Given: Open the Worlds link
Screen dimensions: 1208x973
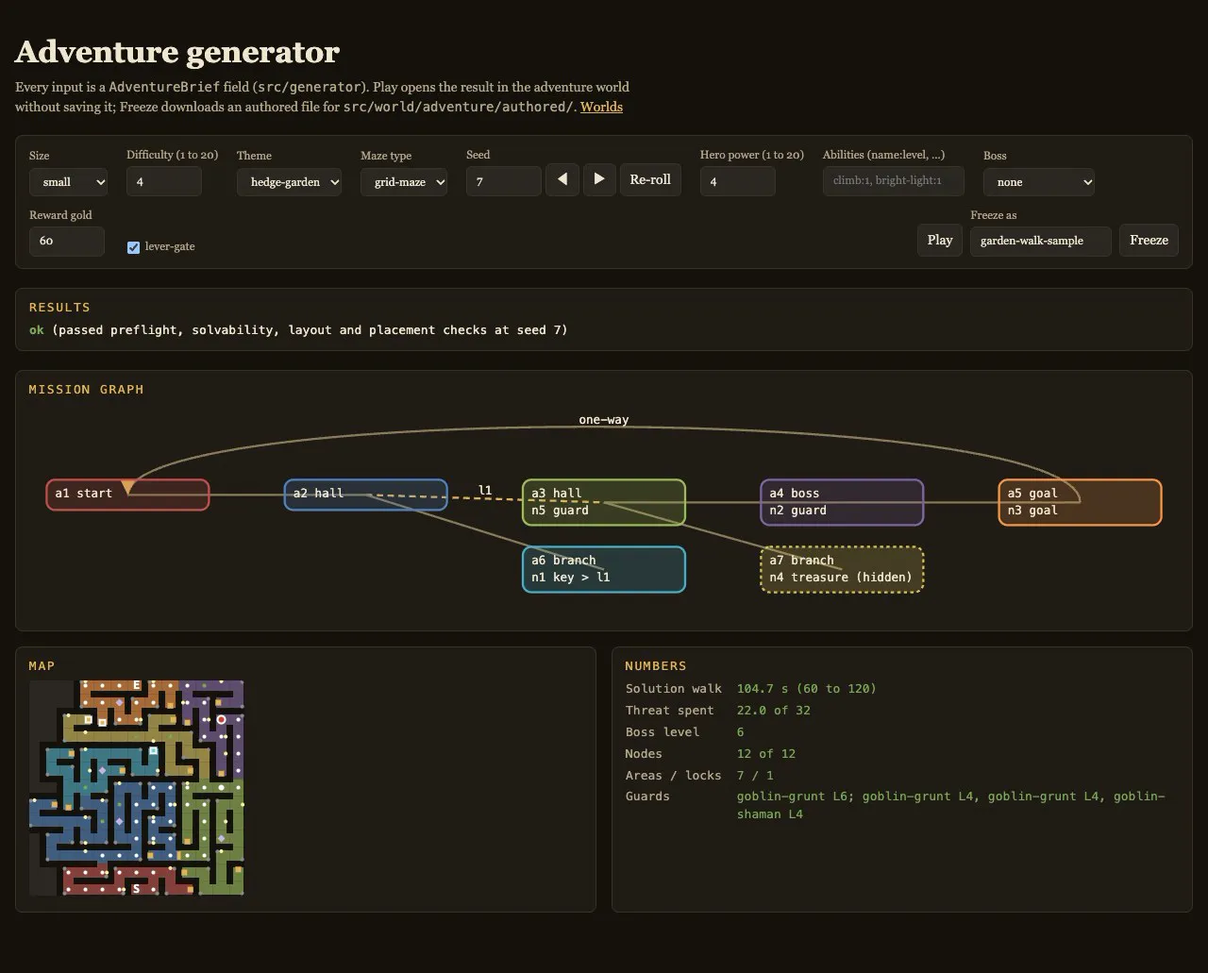Looking at the screenshot, I should click(601, 107).
